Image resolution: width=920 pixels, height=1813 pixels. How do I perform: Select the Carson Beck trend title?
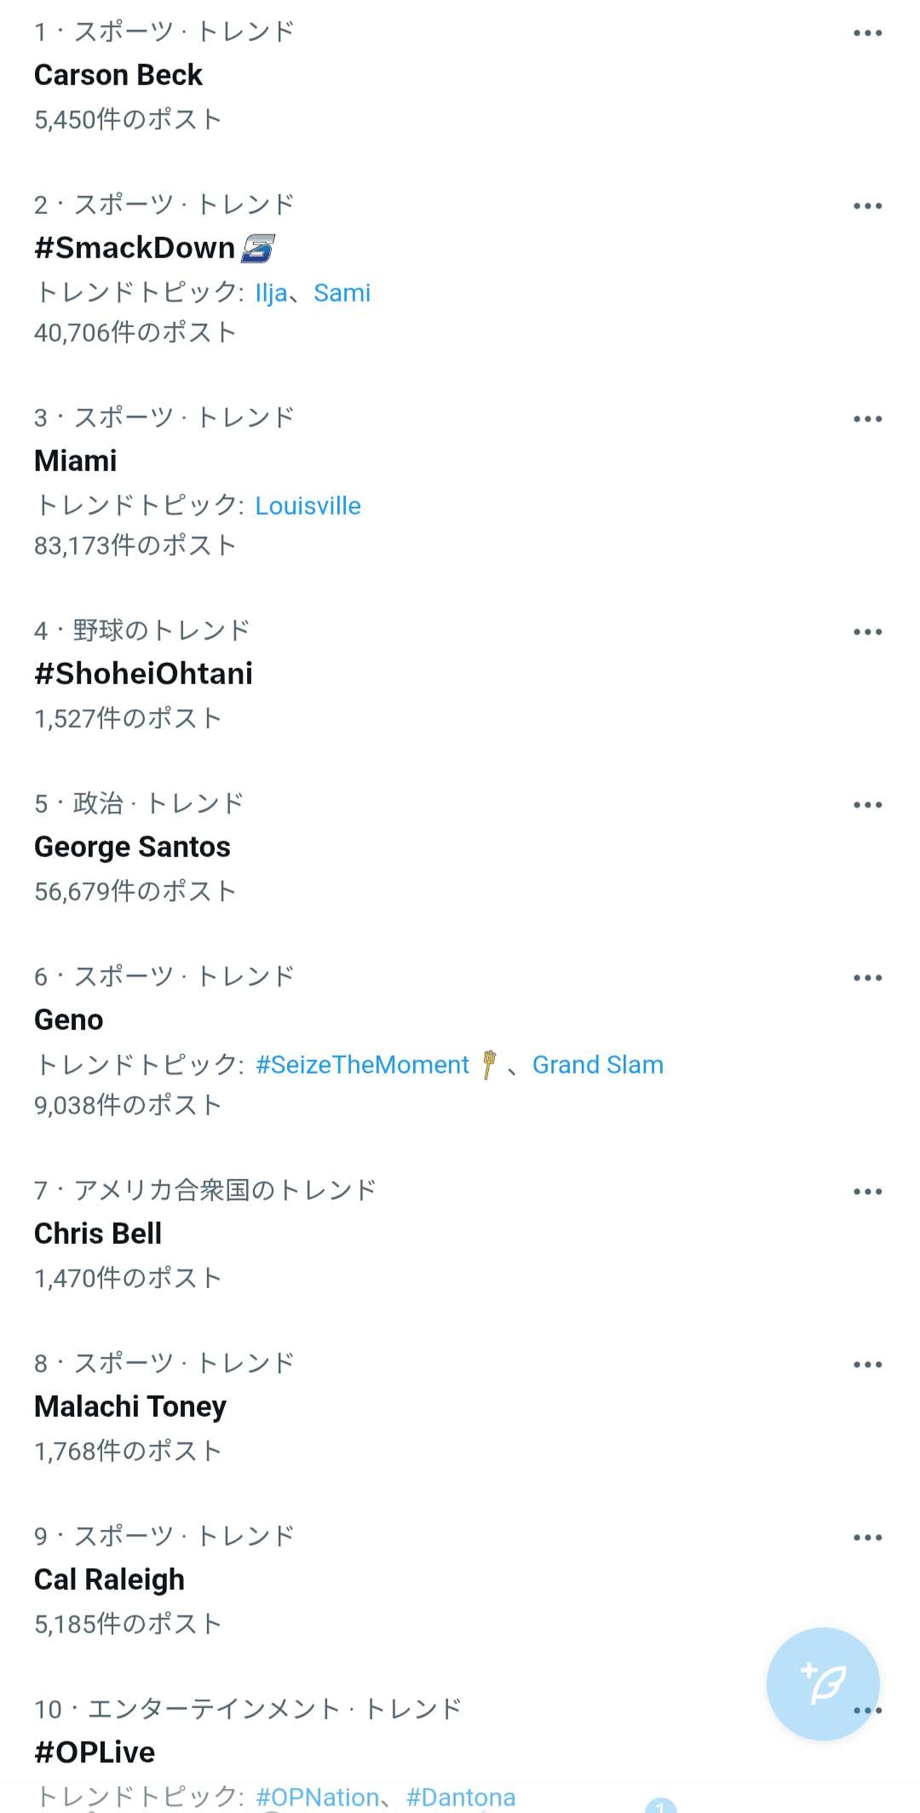tap(118, 76)
